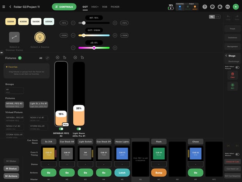Click lock icon above Light Storm fader
Screen dimensions: 242x182
pyautogui.click(x=82, y=57)
